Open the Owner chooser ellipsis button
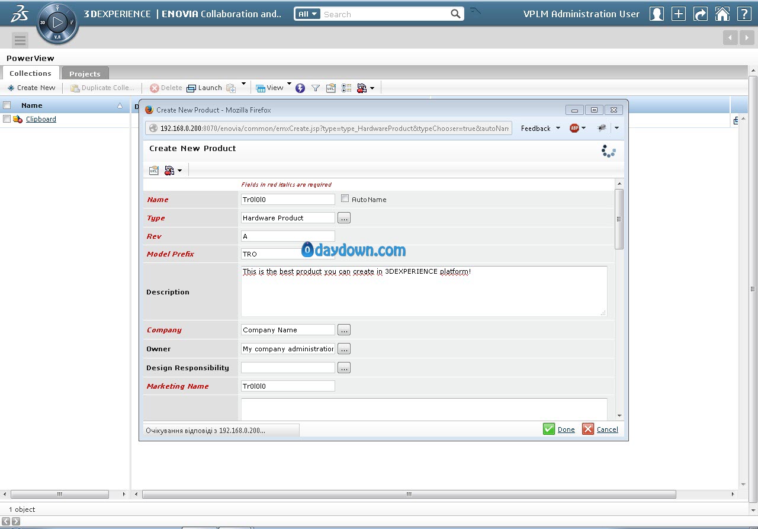 (x=344, y=349)
